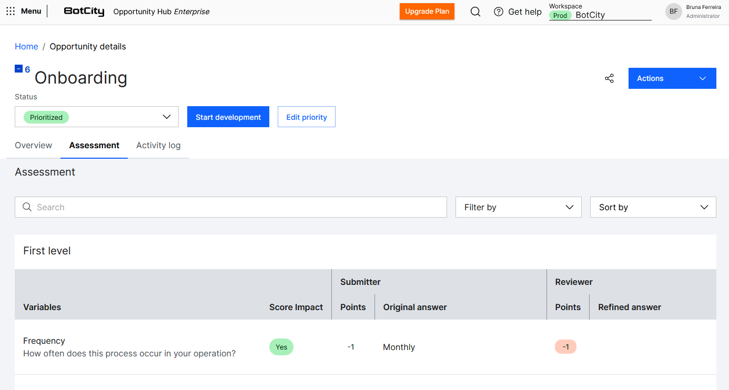This screenshot has height=390, width=729.
Task: Click the blue priority icon next to 6
Action: point(18,69)
